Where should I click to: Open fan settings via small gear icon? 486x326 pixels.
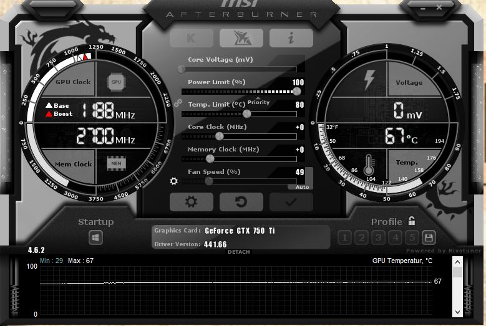tap(174, 181)
